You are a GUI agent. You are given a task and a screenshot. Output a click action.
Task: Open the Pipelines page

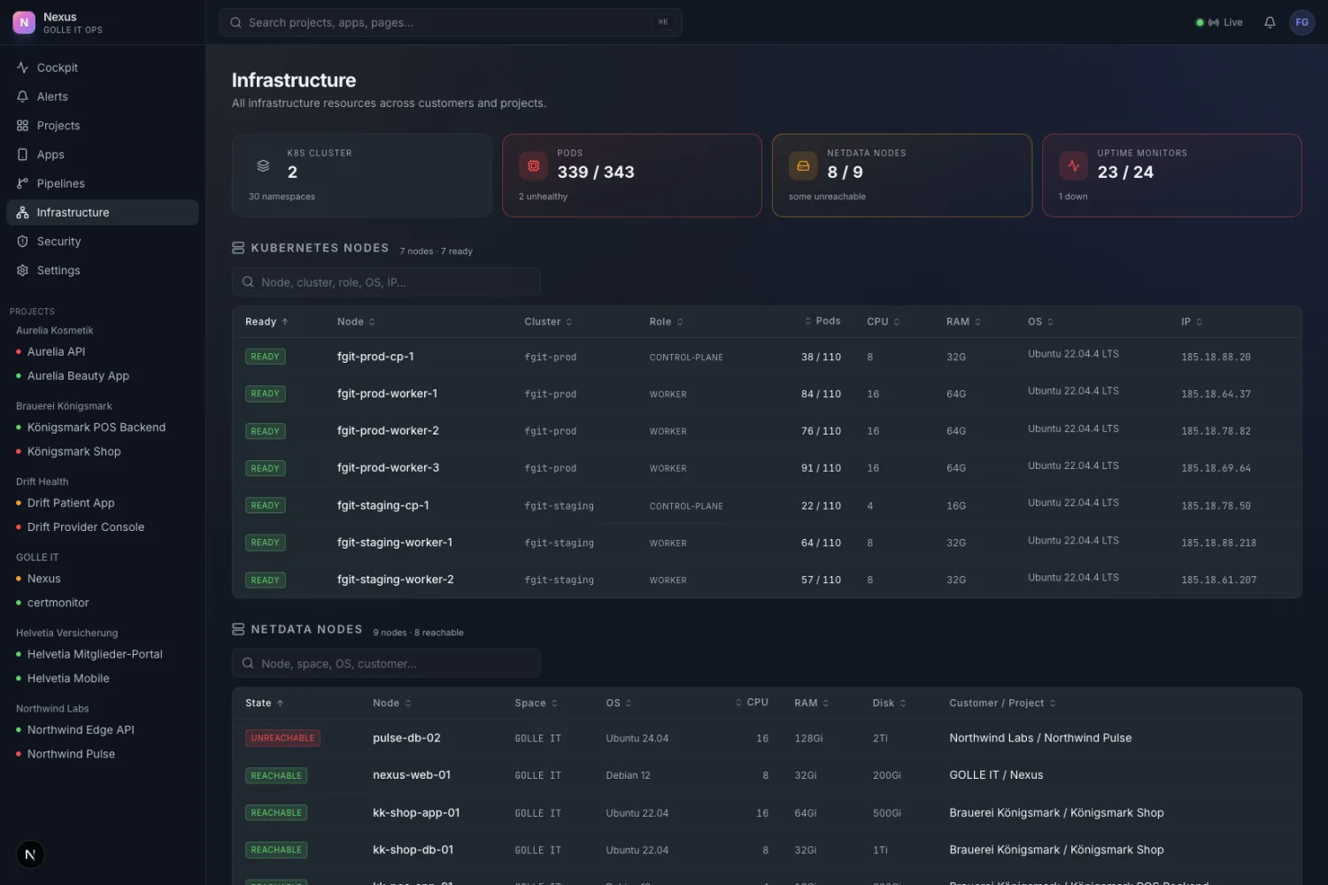click(x=103, y=183)
